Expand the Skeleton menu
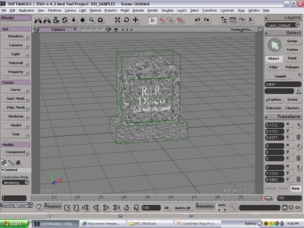Viewport: 304px width, 228px height. pos(16,116)
